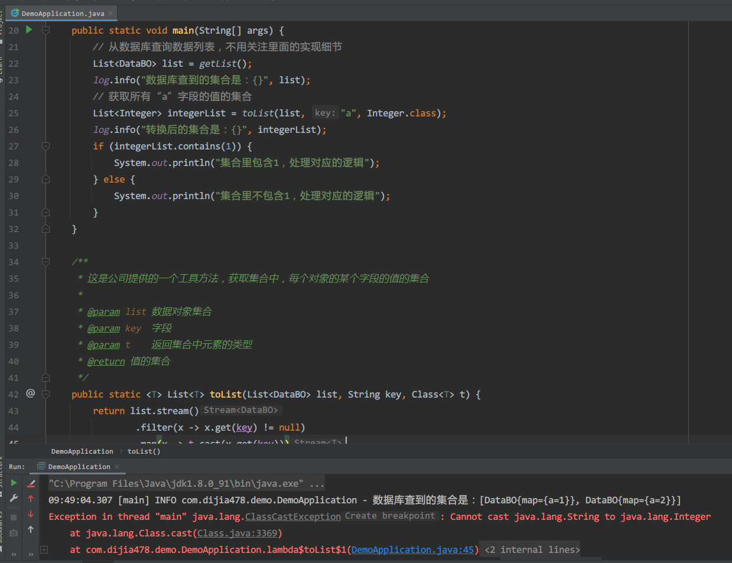Open run configuration wrench icon
Screen dimensions: 732x563
coord(14,499)
